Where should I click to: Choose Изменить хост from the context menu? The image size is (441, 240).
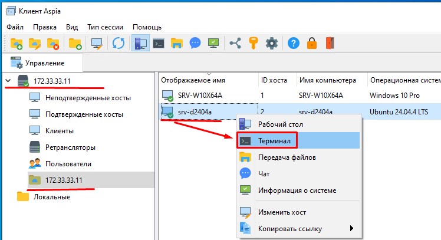(299, 212)
